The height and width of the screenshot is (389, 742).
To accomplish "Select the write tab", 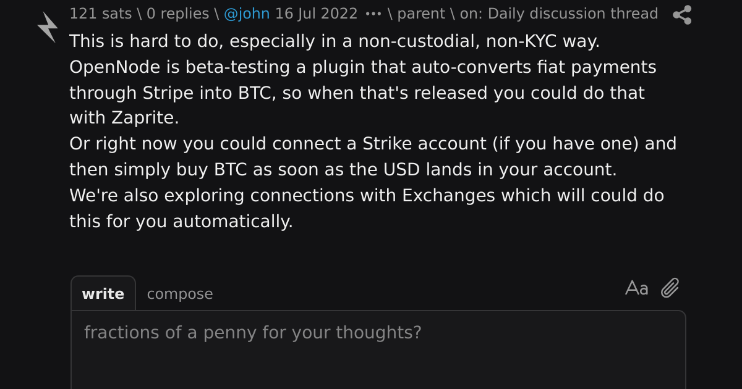I will (x=103, y=294).
